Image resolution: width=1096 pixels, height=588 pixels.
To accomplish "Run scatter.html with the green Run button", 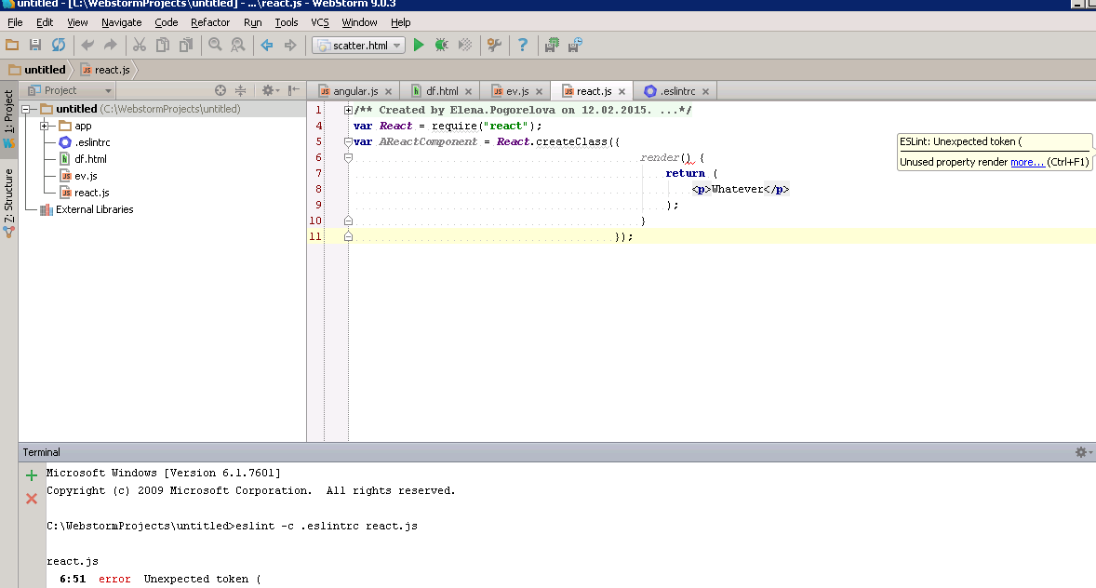I will 419,46.
